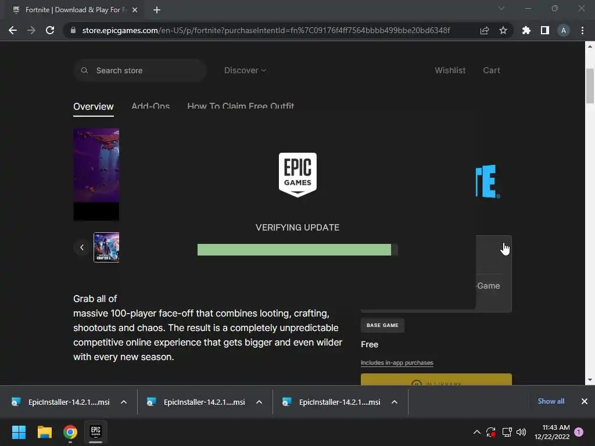This screenshot has width=595, height=446.
Task: Open a new browser tab
Action: point(157,10)
